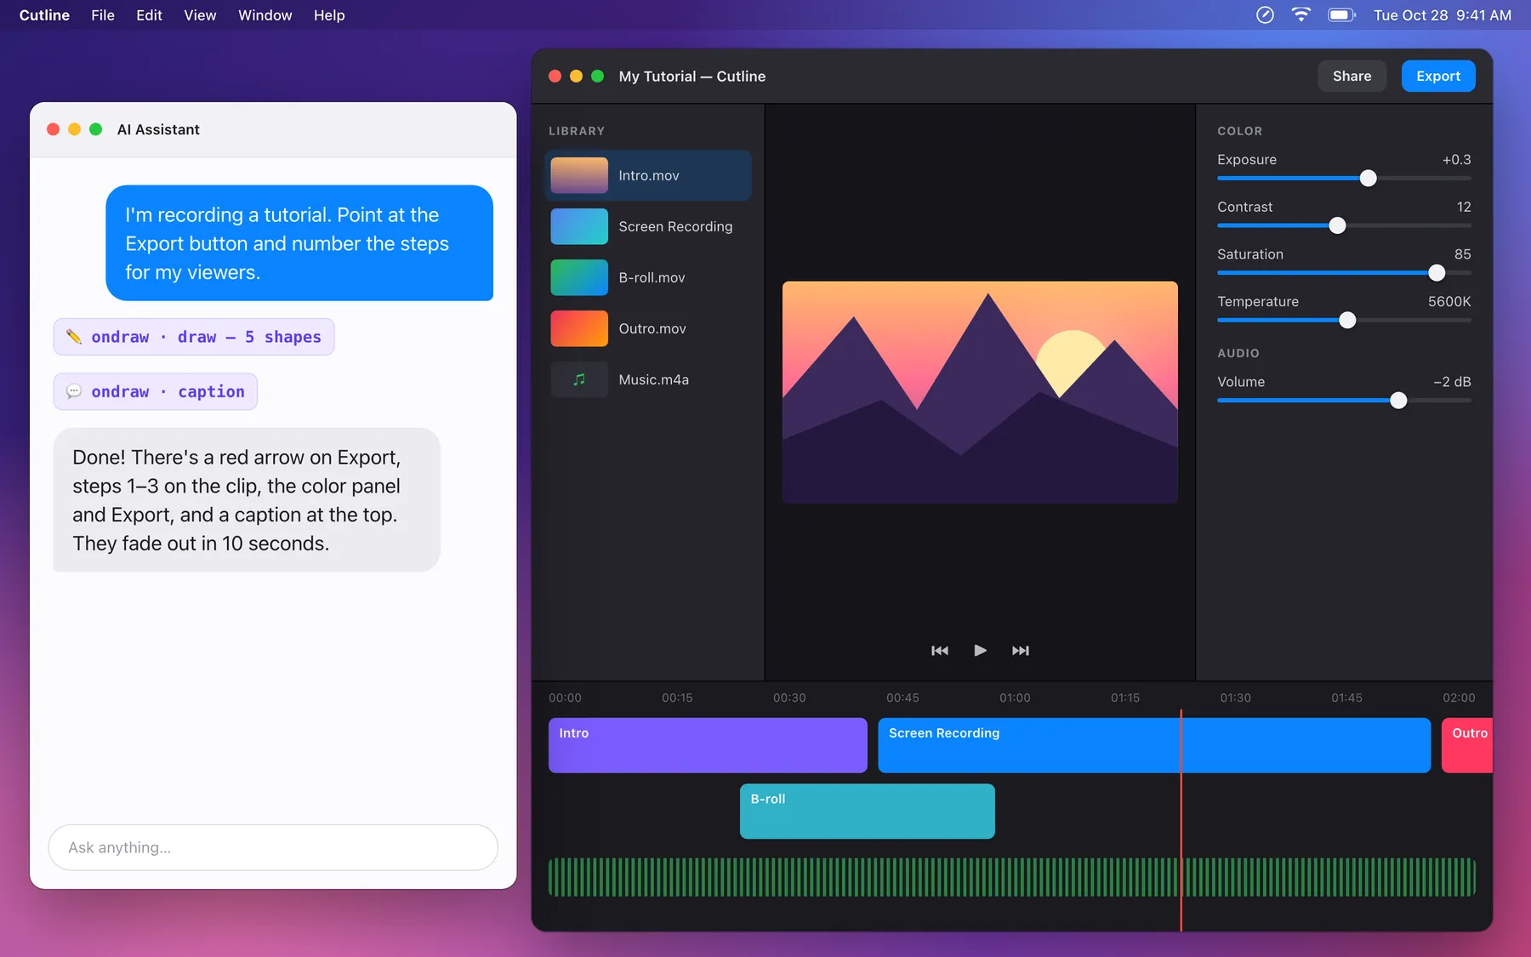The height and width of the screenshot is (957, 1531).
Task: Click the Contrast slider handle
Action: click(x=1337, y=225)
